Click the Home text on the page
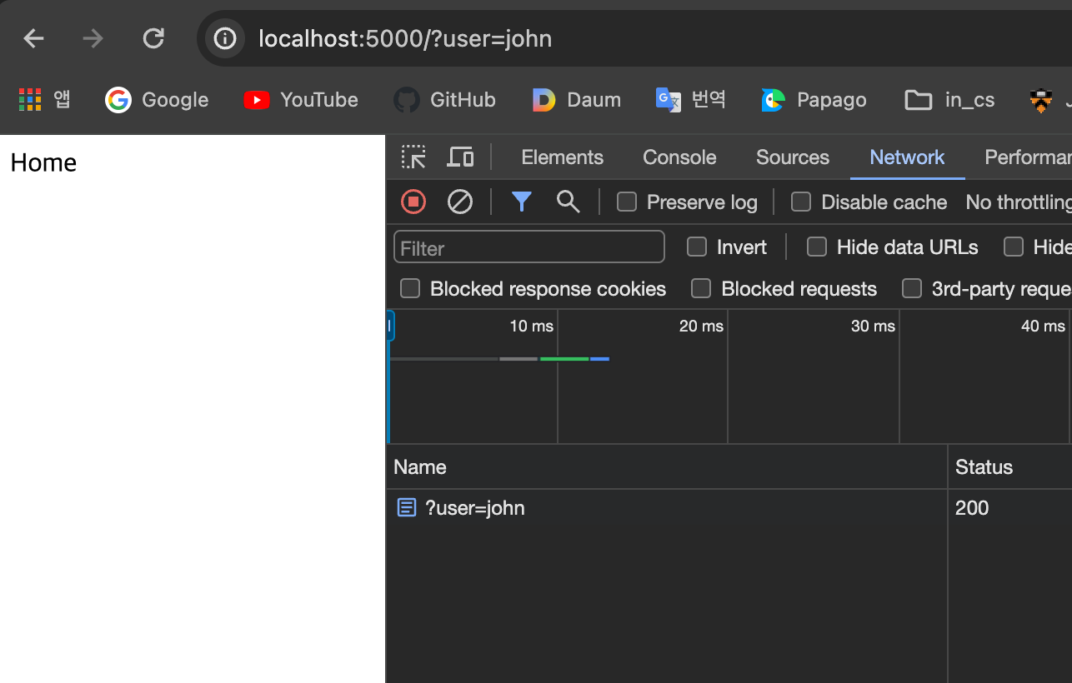Screen dimensions: 1072x683 click(x=43, y=162)
